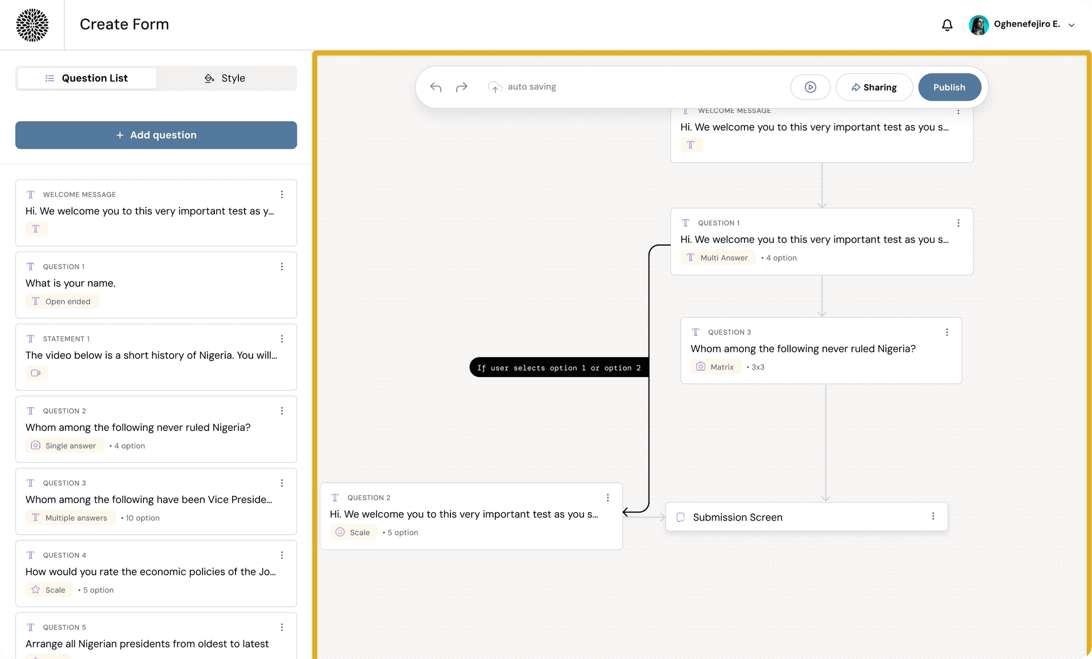Click the video icon in Statement 1 card
This screenshot has height=659, width=1092.
click(x=36, y=373)
